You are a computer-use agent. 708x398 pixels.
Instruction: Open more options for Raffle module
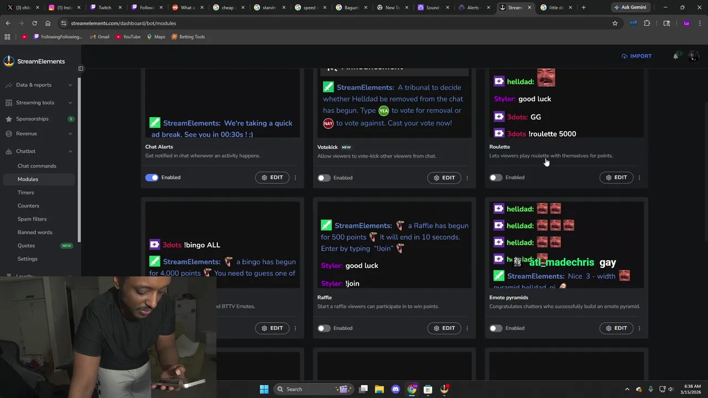click(467, 328)
